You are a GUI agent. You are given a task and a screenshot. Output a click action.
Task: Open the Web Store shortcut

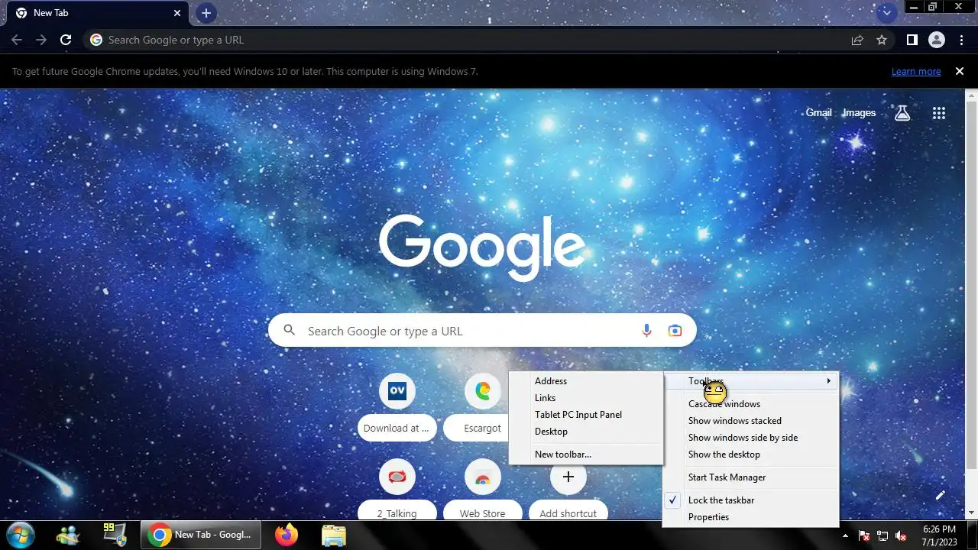click(482, 490)
